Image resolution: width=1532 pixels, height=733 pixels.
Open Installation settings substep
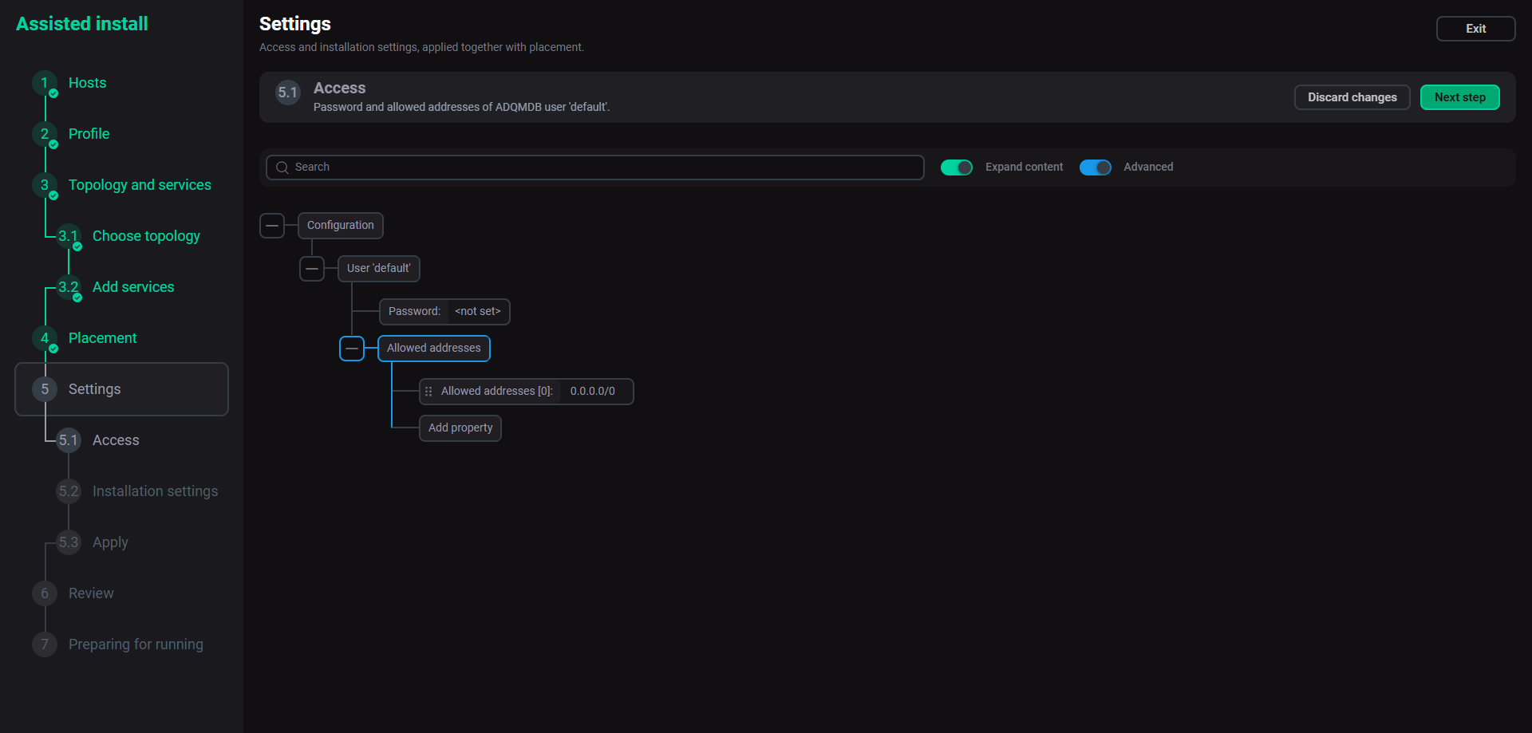155,491
